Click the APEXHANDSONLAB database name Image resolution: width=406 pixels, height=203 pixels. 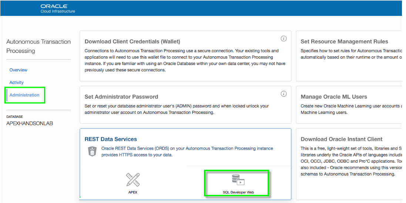[30, 124]
